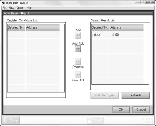156x126 pixels.
Task: Click the Rem. ALL right-arrows button
Action: point(78,75)
